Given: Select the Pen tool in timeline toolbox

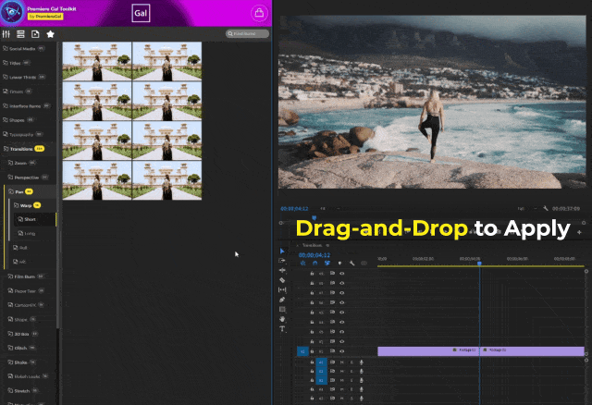Looking at the screenshot, I should click(x=282, y=300).
